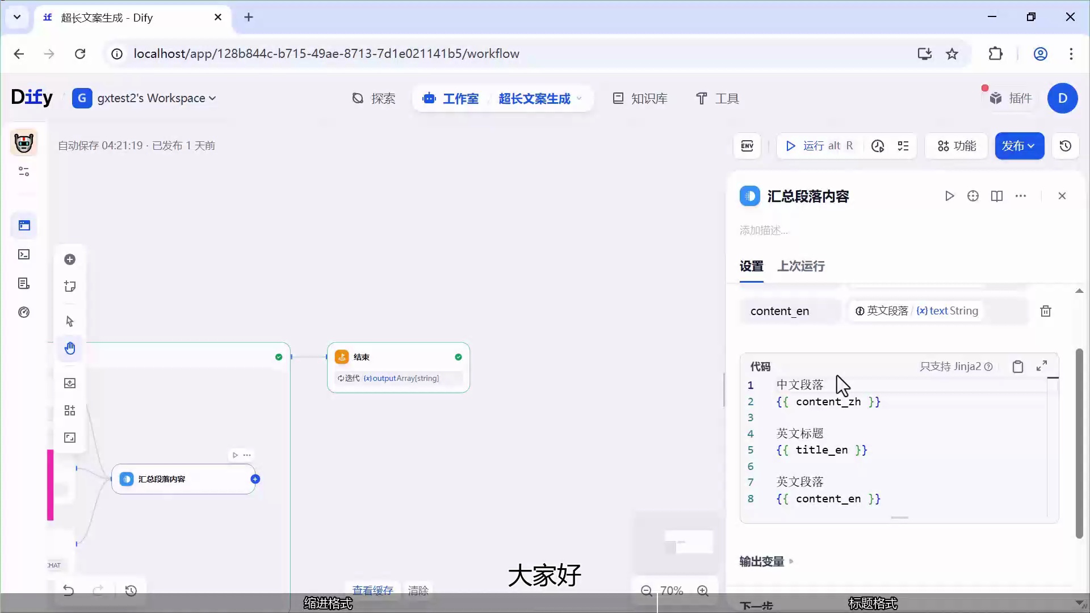The width and height of the screenshot is (1090, 613).
Task: Open the run history clock icon
Action: (x=878, y=146)
